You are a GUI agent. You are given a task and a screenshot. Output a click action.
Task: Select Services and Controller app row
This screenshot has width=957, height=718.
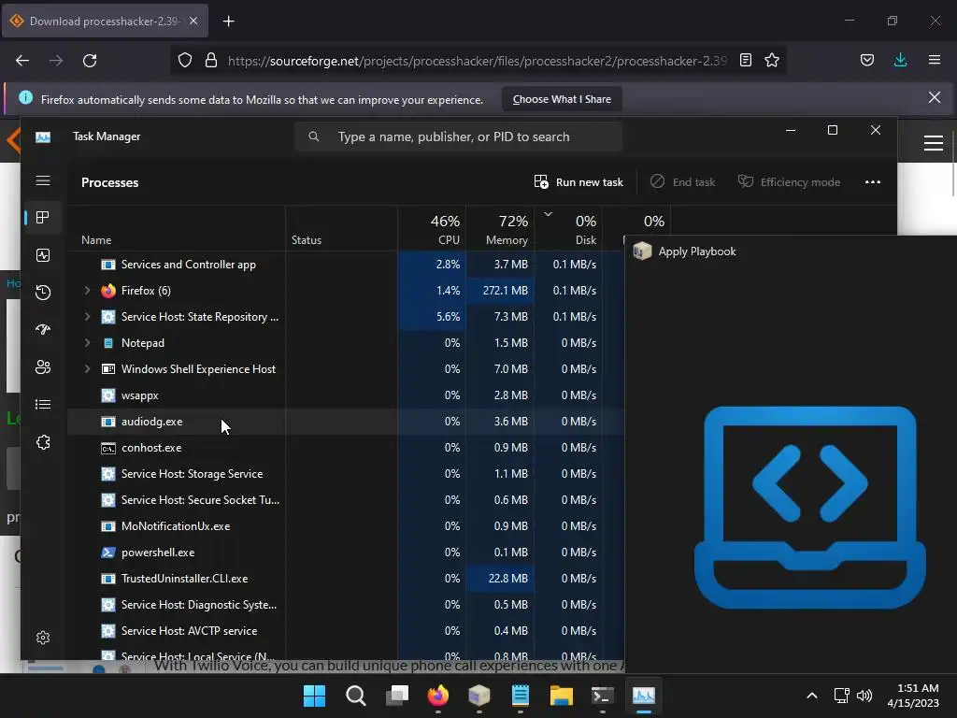[x=346, y=265]
